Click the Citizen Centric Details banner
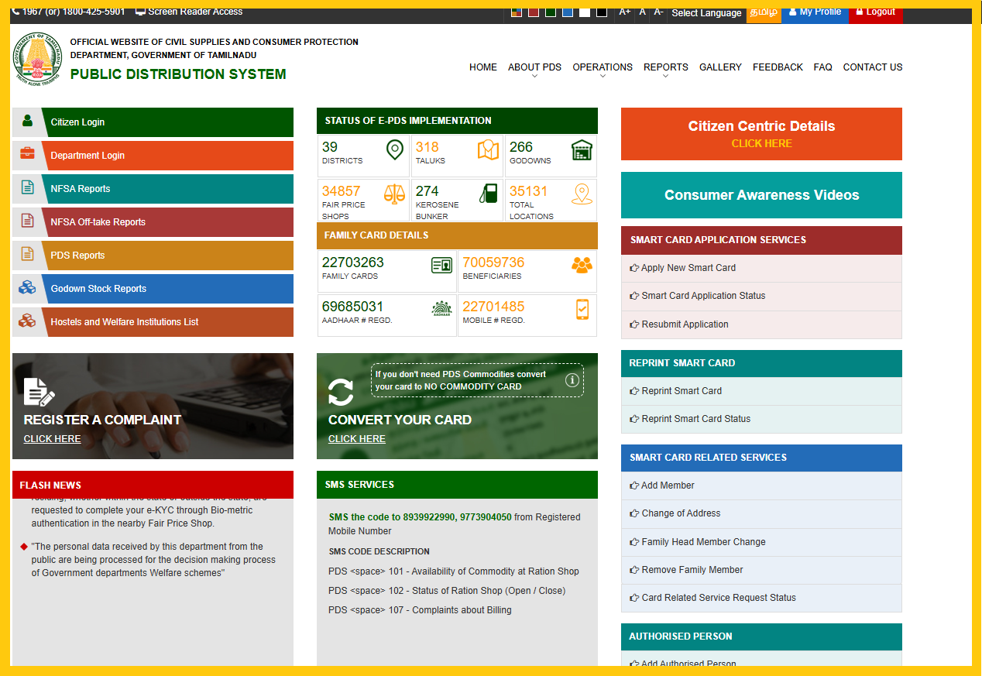Viewport: 982px width, 676px height. click(761, 133)
